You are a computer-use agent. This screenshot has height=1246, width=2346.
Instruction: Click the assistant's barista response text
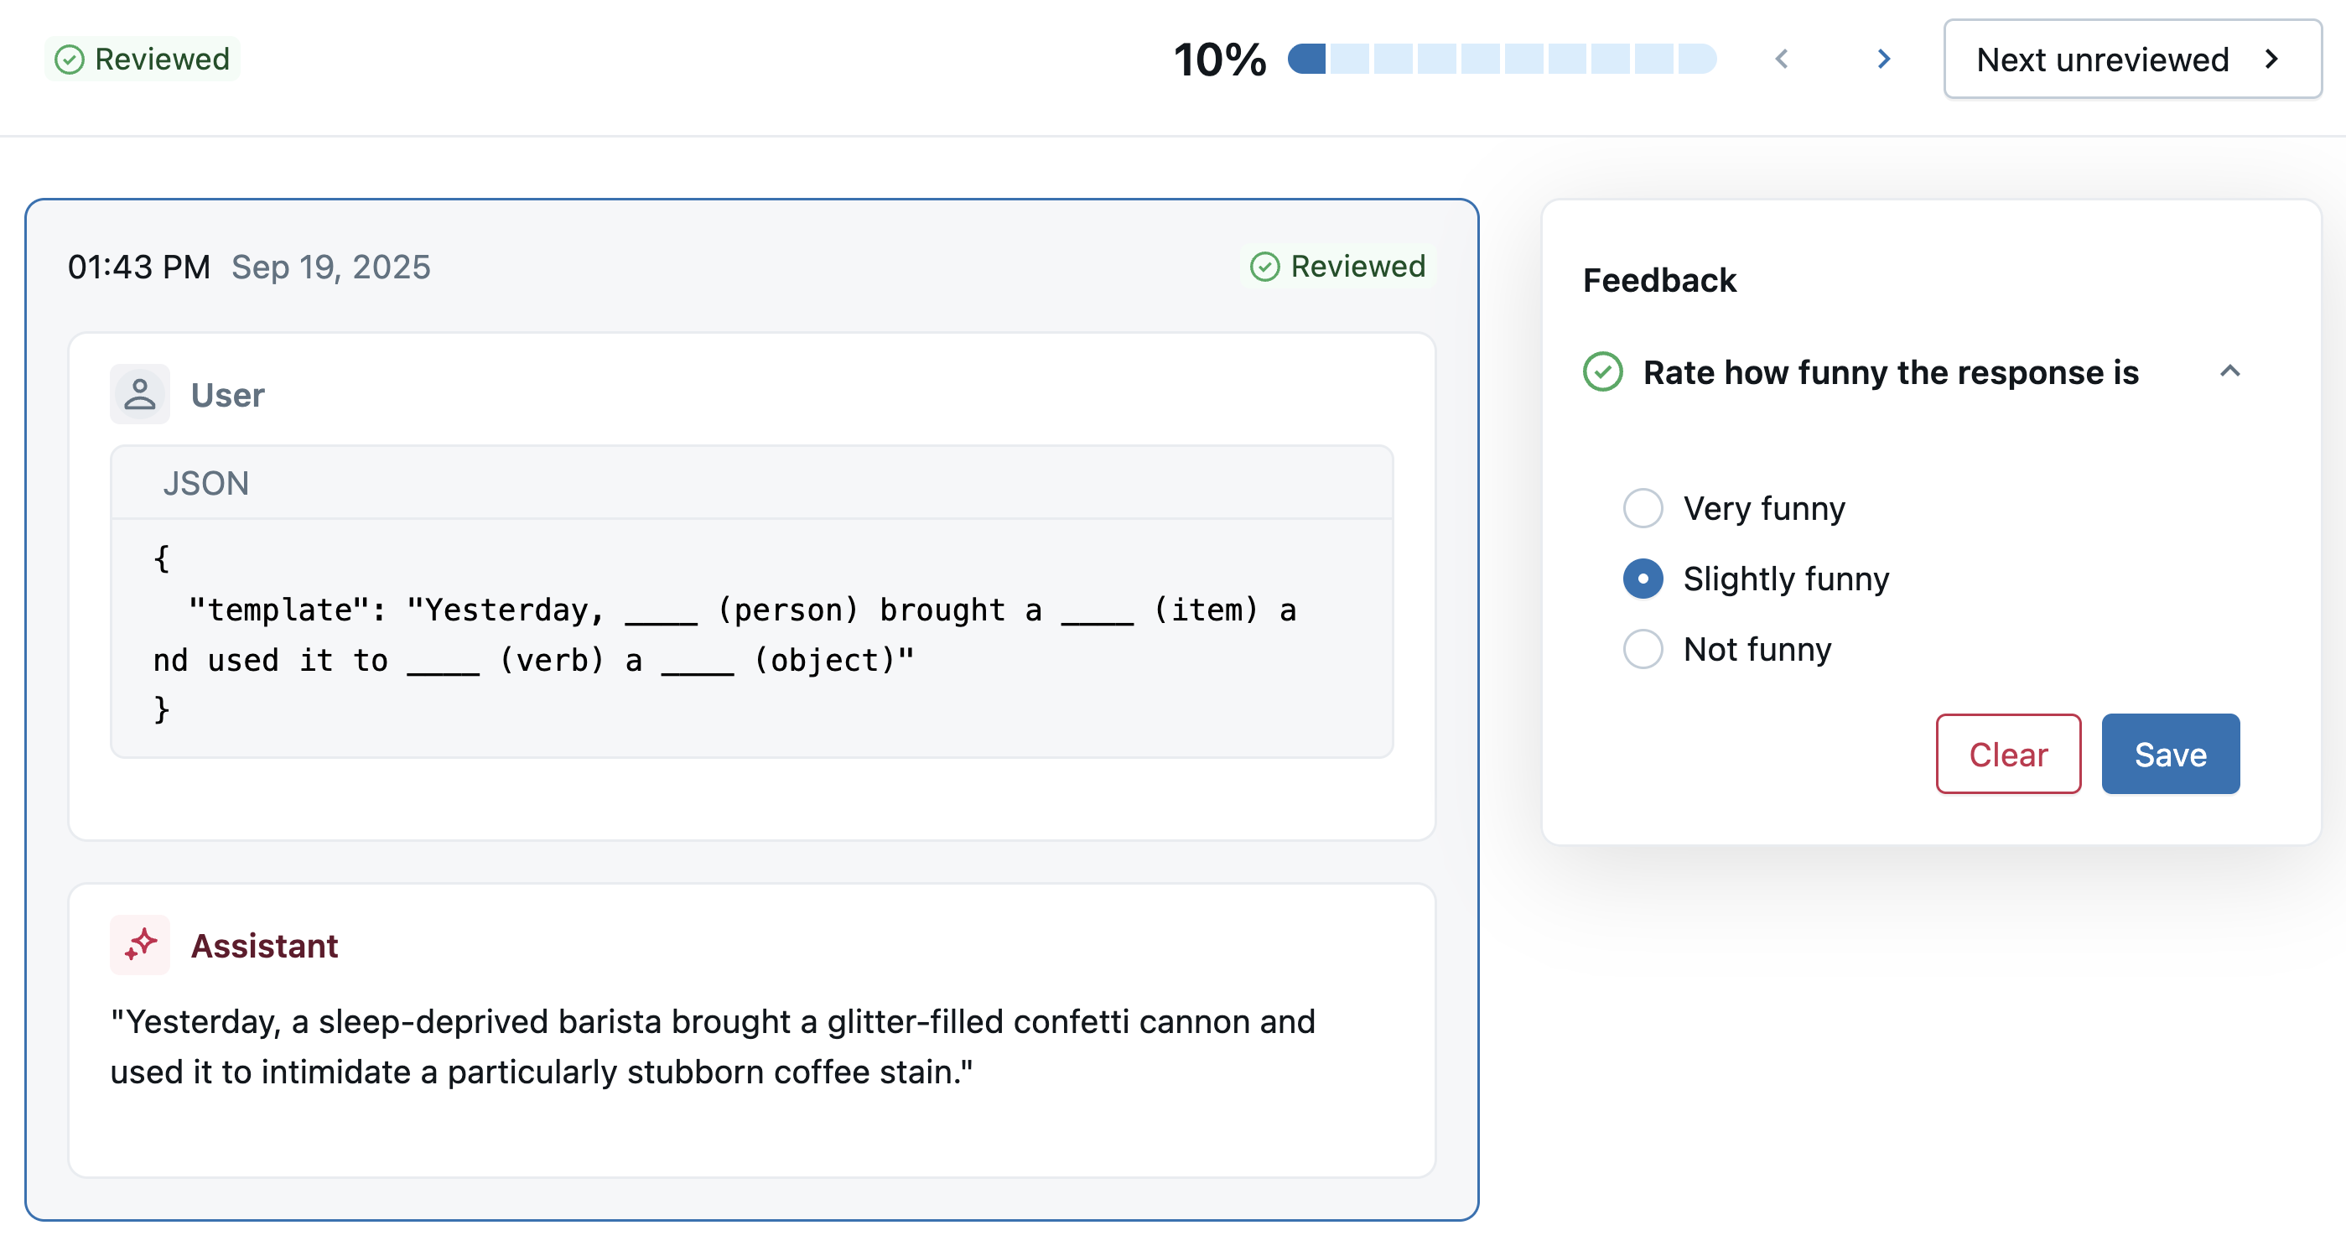click(712, 1046)
